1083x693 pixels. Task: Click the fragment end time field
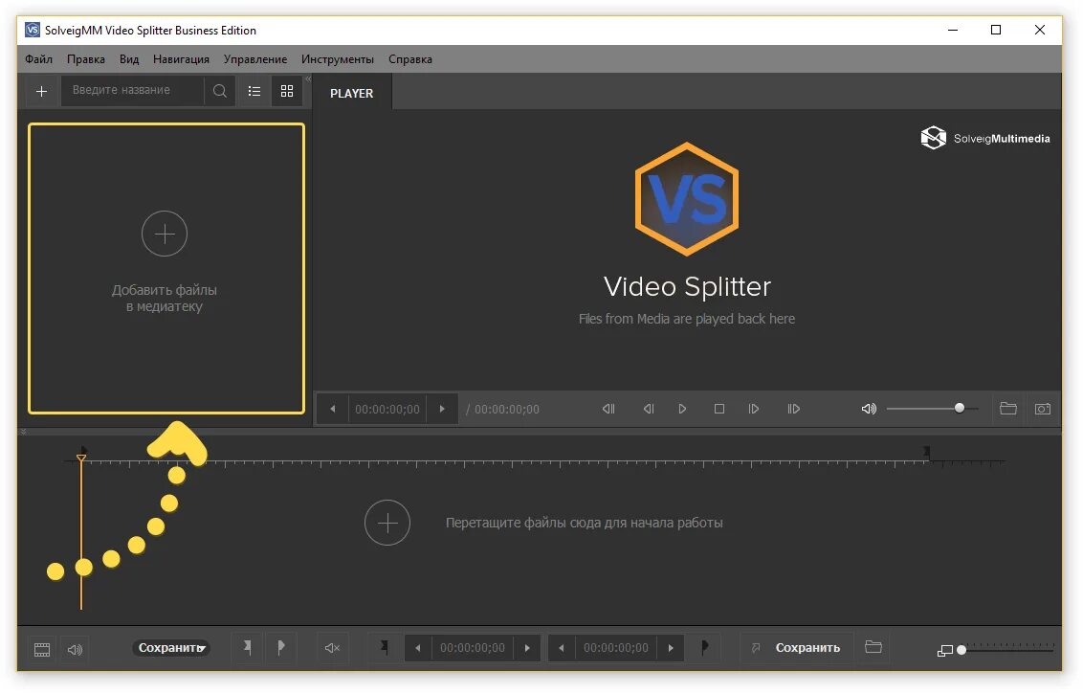[616, 648]
